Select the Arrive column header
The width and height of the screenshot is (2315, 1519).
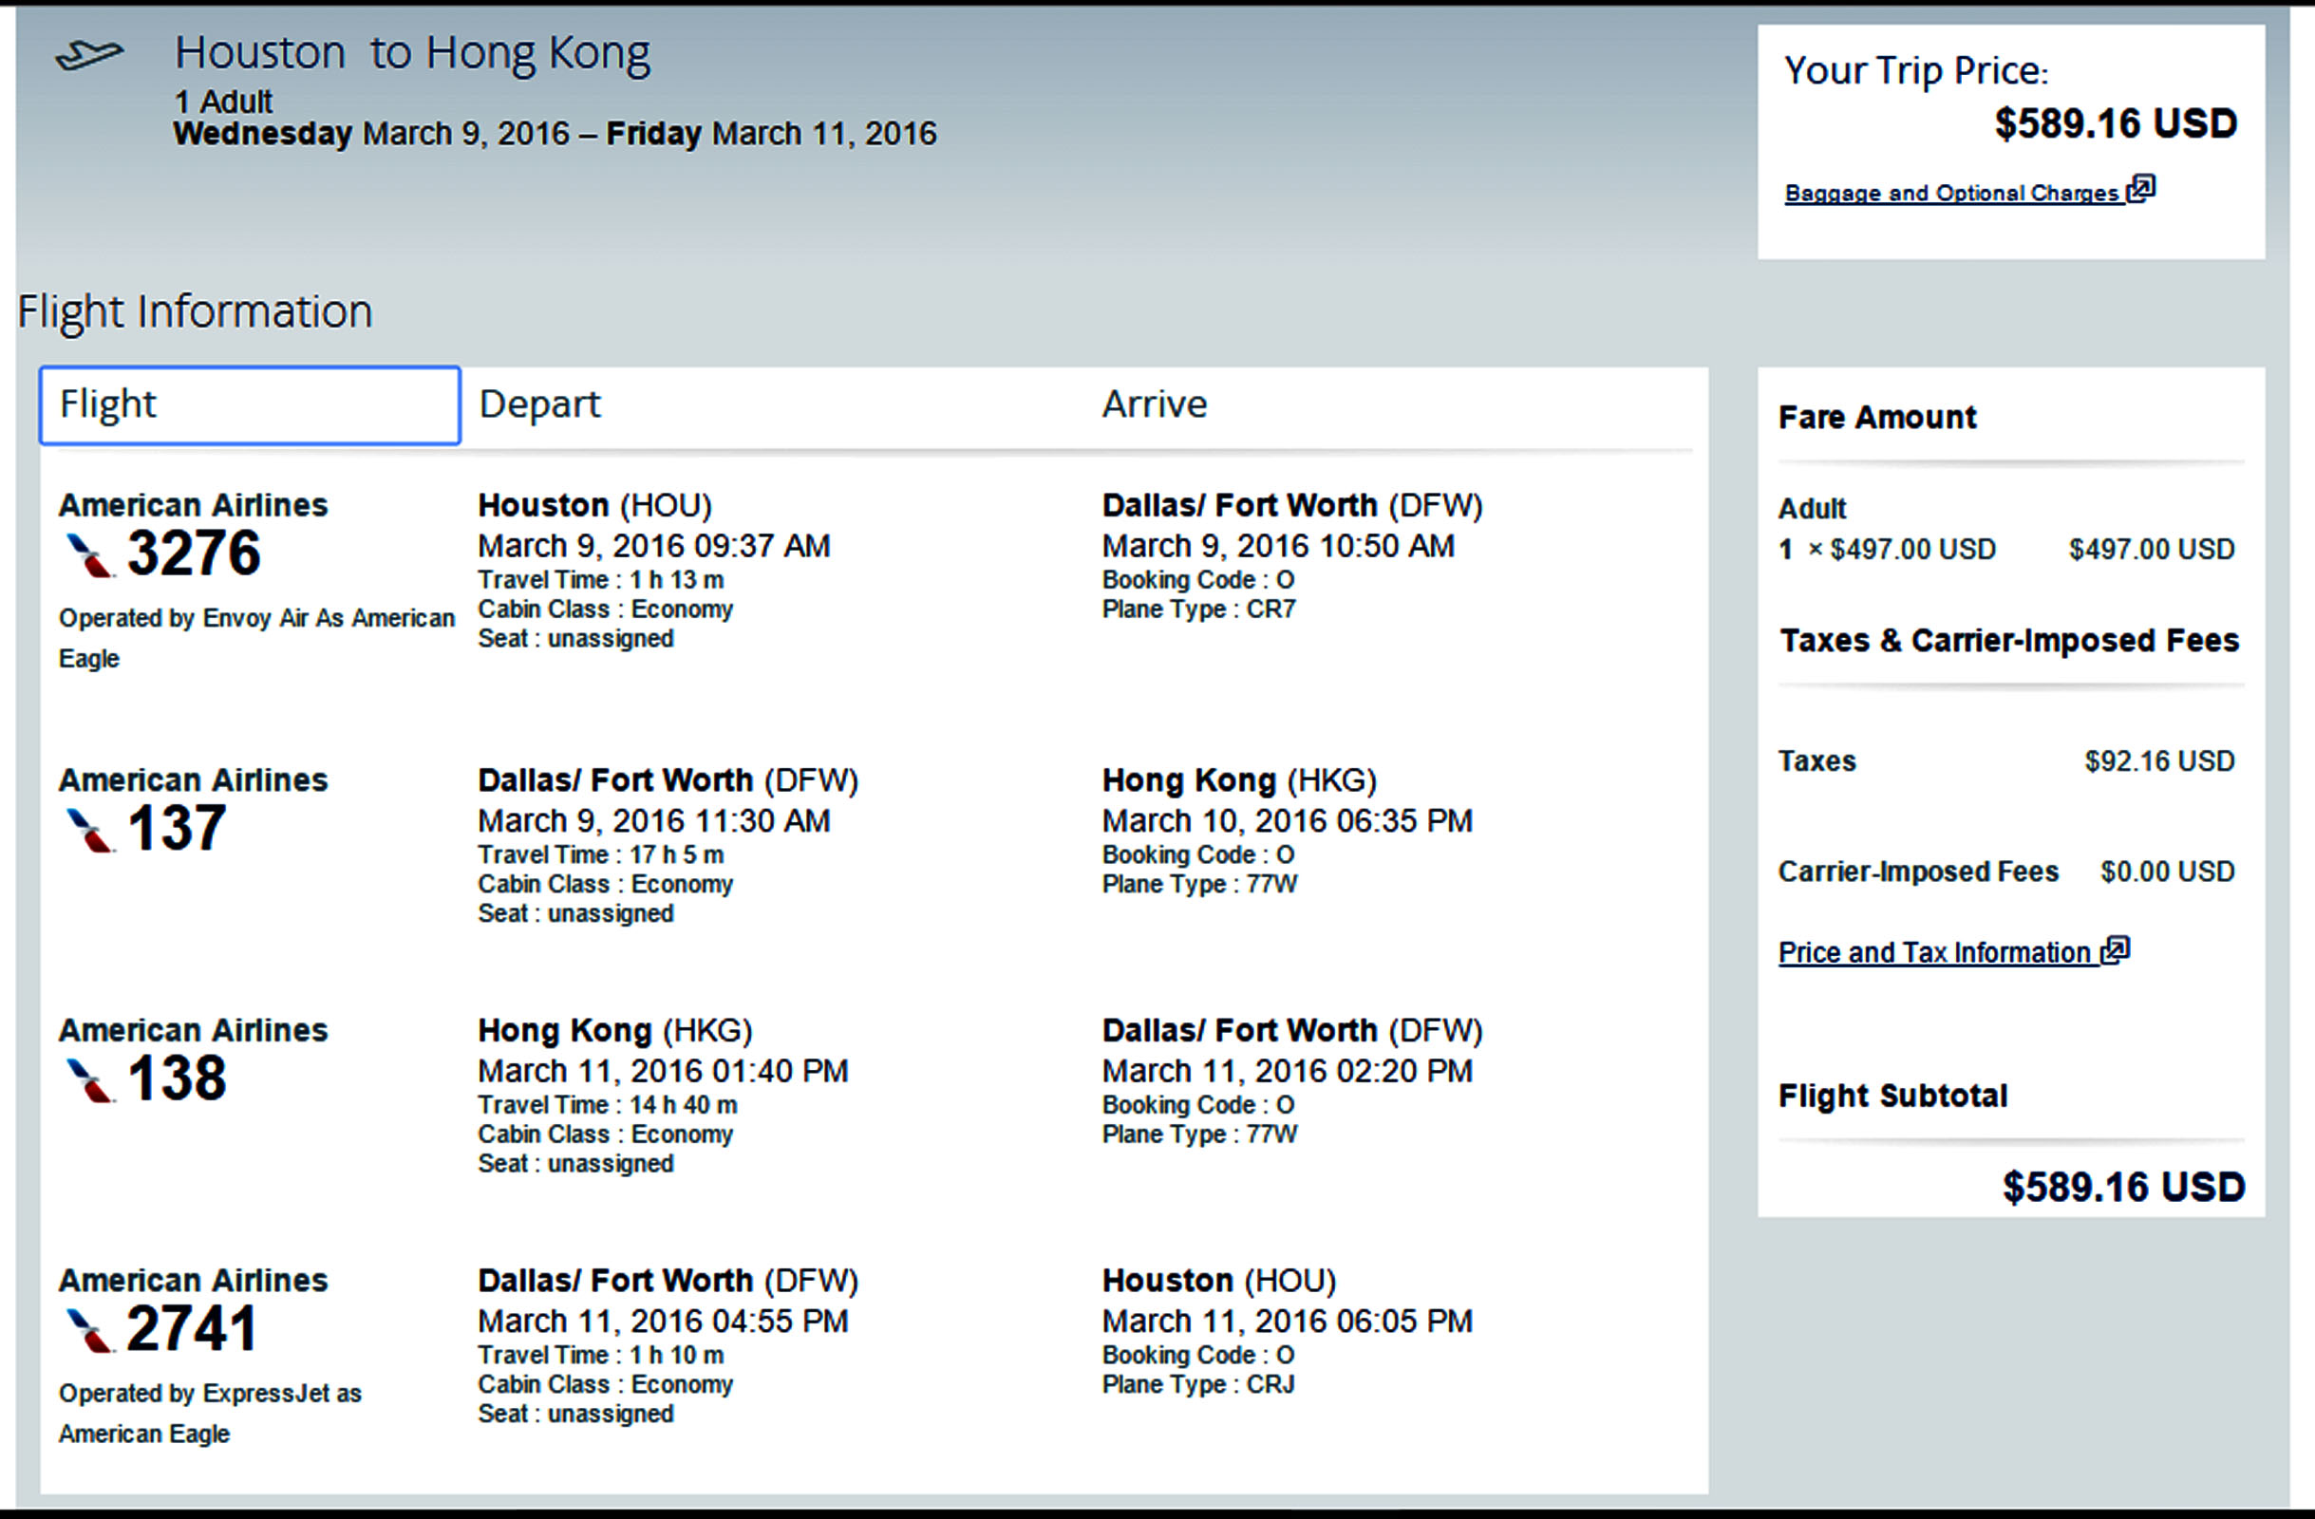pos(1155,405)
